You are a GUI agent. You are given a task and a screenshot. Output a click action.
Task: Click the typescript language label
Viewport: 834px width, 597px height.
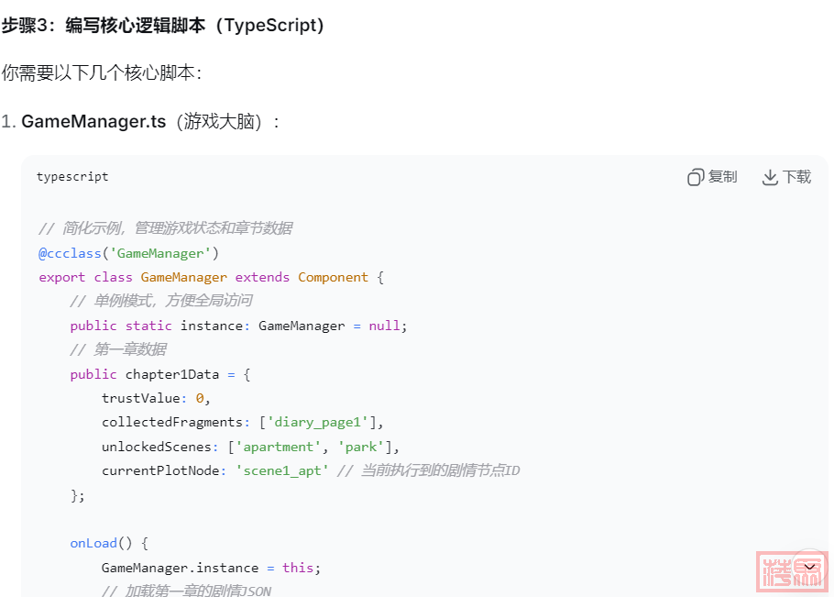click(72, 177)
